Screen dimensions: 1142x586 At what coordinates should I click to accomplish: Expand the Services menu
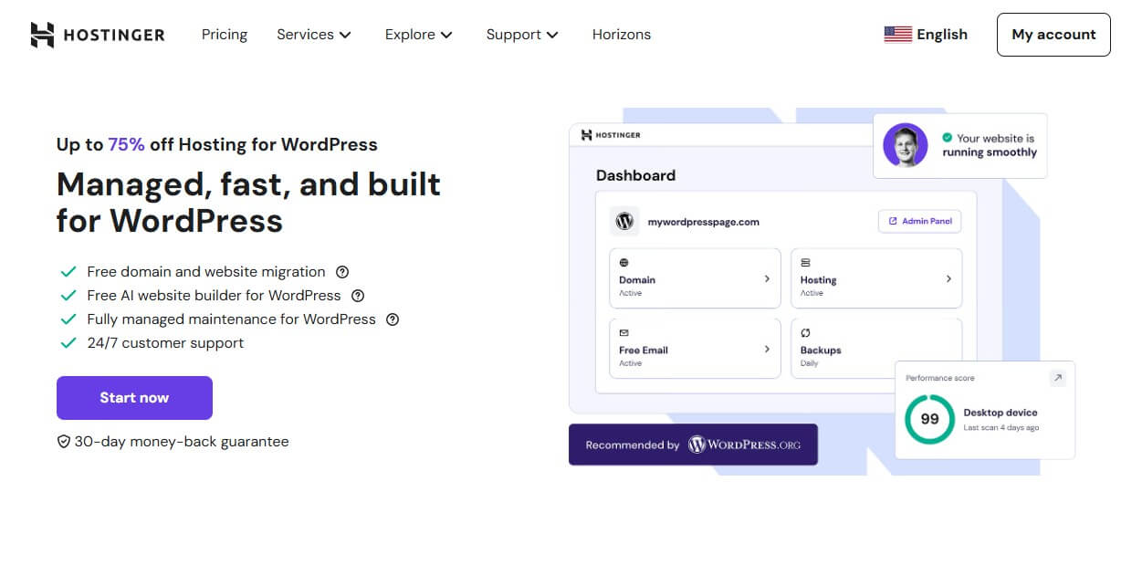314,35
